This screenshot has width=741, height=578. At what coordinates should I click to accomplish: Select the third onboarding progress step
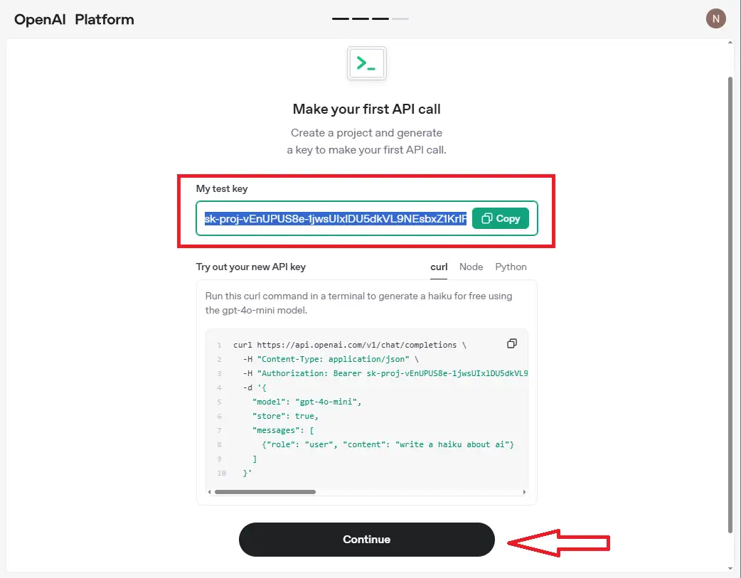pyautogui.click(x=380, y=18)
